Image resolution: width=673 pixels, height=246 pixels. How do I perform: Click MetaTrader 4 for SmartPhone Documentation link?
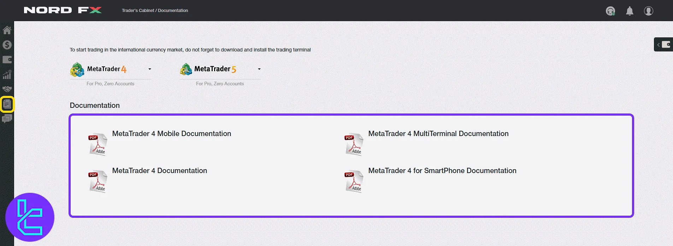(442, 171)
